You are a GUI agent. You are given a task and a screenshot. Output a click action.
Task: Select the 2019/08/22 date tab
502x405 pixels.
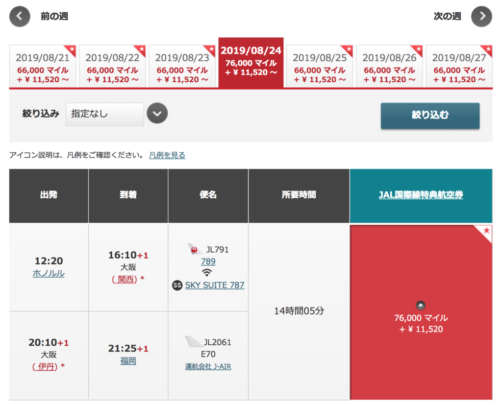point(112,66)
